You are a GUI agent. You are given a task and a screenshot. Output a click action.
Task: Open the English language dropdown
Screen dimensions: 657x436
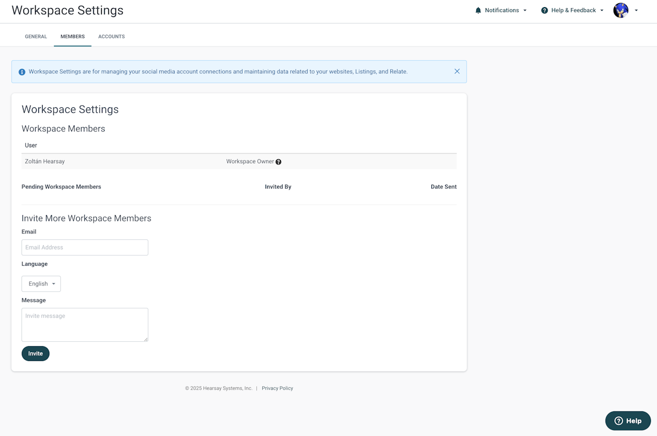(41, 284)
